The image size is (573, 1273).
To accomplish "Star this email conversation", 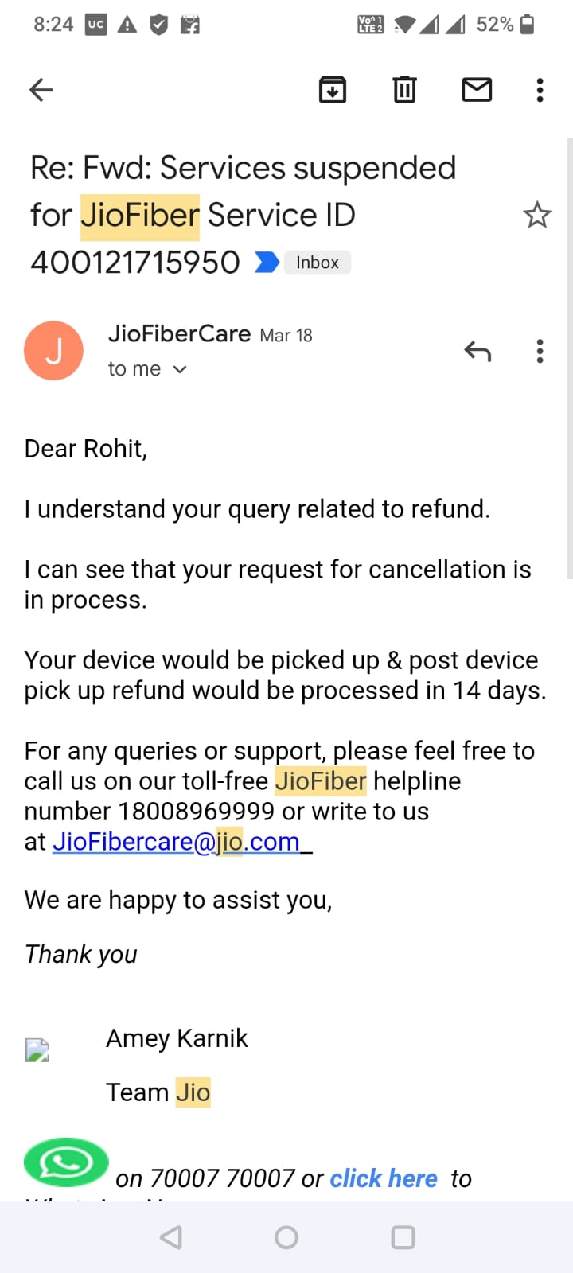I will 537,215.
